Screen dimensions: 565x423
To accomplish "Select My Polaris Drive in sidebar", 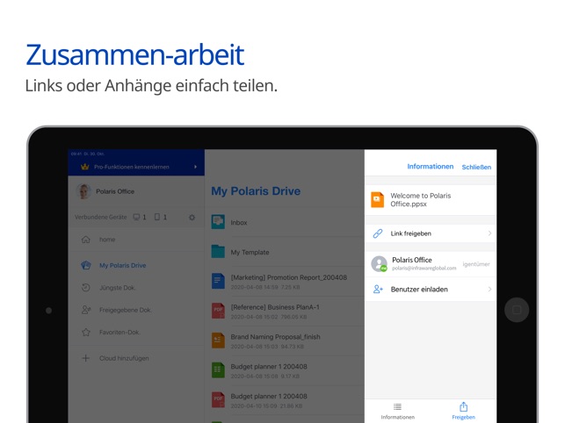I will (136, 265).
